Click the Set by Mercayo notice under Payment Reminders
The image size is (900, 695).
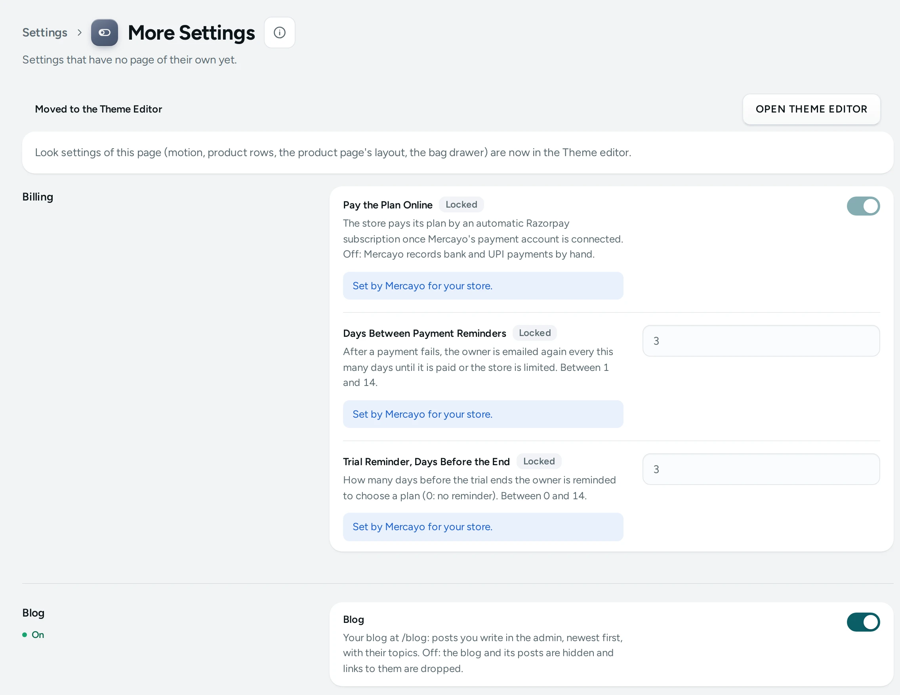483,414
